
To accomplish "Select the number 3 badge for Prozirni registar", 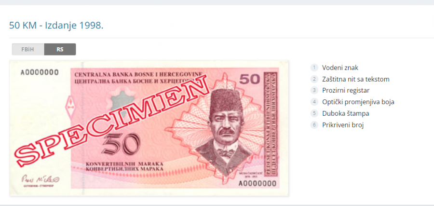I will tap(314, 91).
